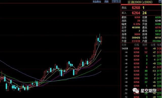The image size is (162, 98).
Task: Select the 最高 value 6276
Action: [158, 28]
